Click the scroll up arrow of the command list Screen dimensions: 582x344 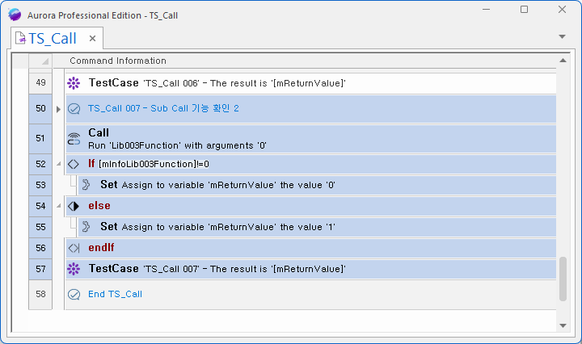tap(563, 61)
